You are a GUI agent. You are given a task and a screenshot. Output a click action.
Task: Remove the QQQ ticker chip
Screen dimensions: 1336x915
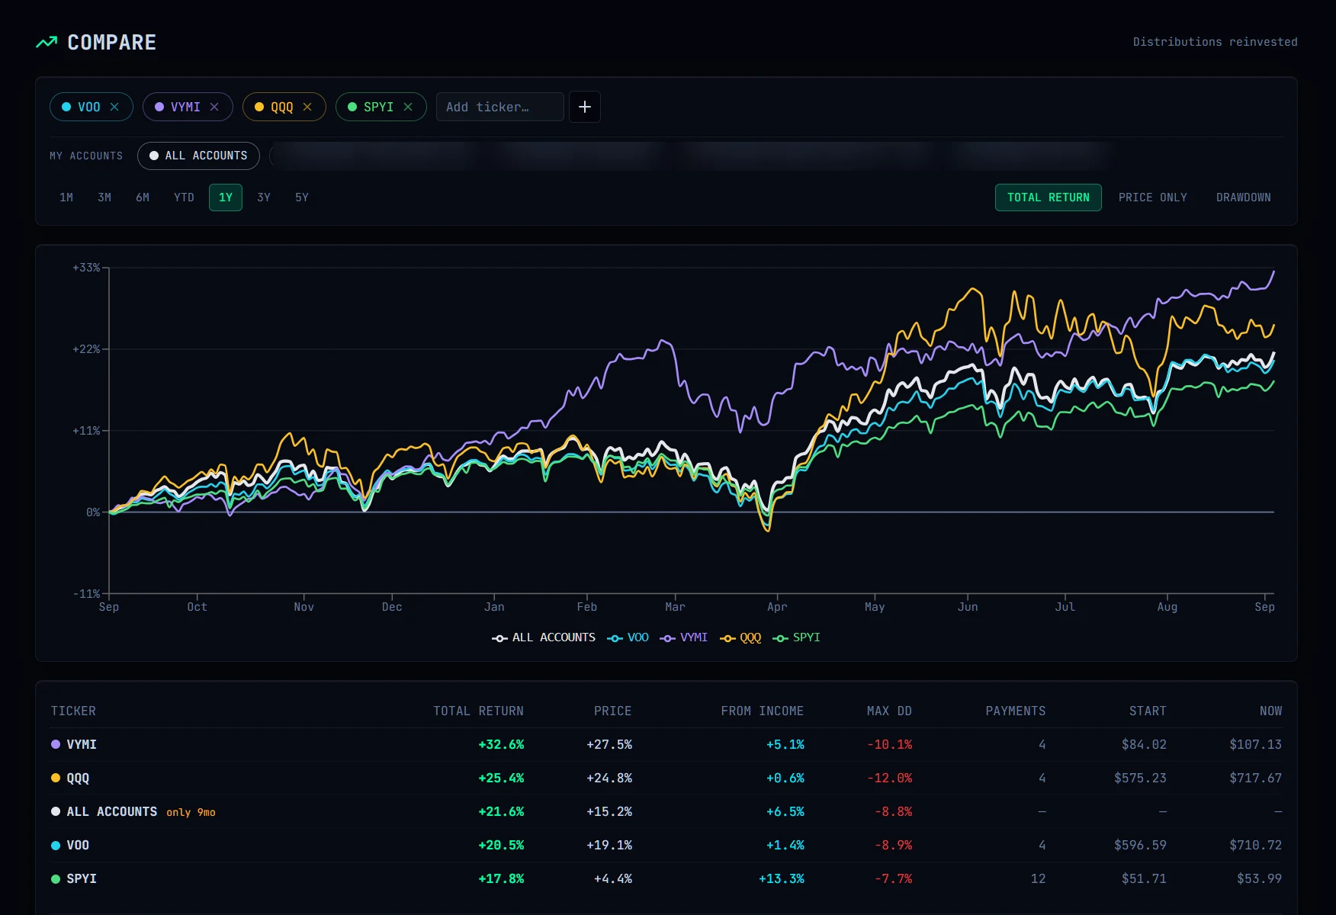tap(307, 107)
